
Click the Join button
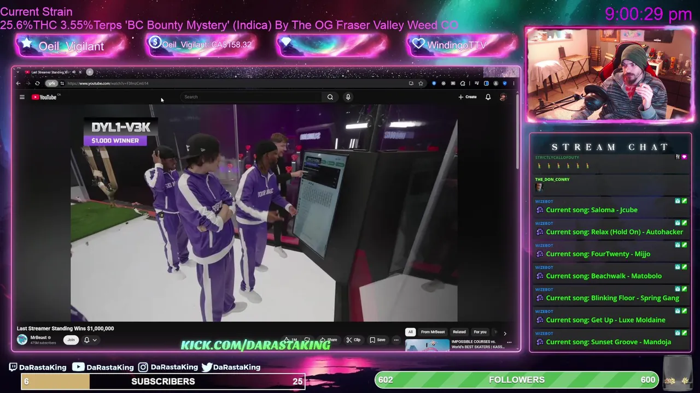(x=71, y=340)
